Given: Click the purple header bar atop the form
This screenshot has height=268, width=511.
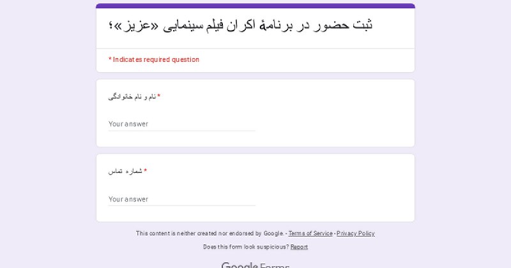Looking at the screenshot, I should point(256,6).
